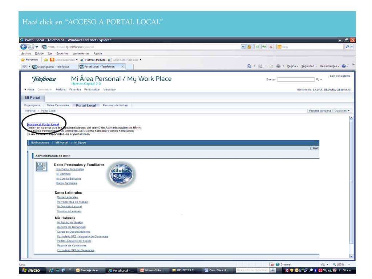
Task: Click the read mail envelope icon
Action: [271, 66]
